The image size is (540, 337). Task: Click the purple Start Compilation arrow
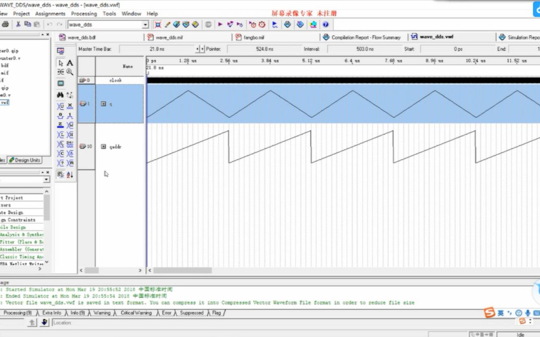220,25
